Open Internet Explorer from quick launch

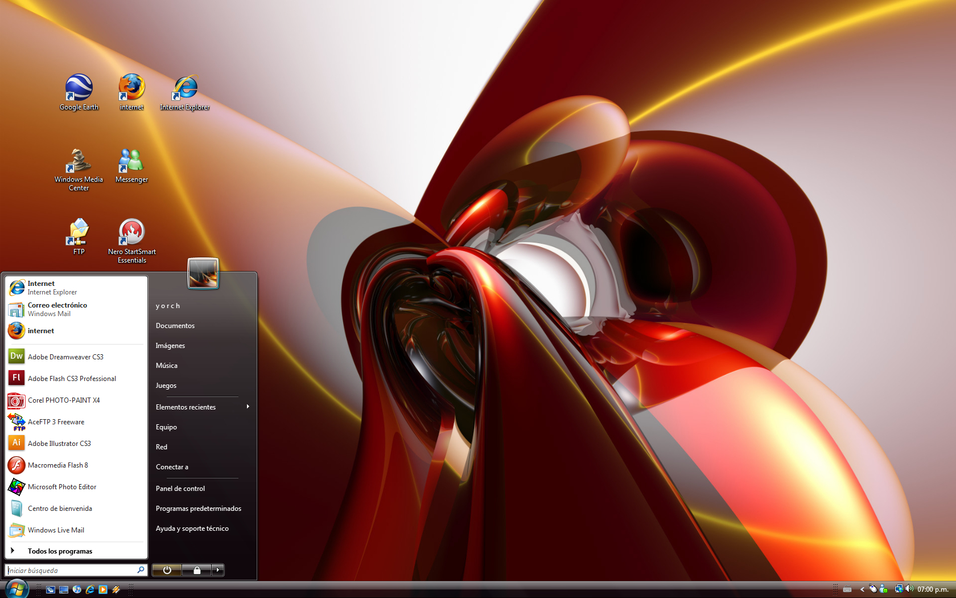pos(90,589)
